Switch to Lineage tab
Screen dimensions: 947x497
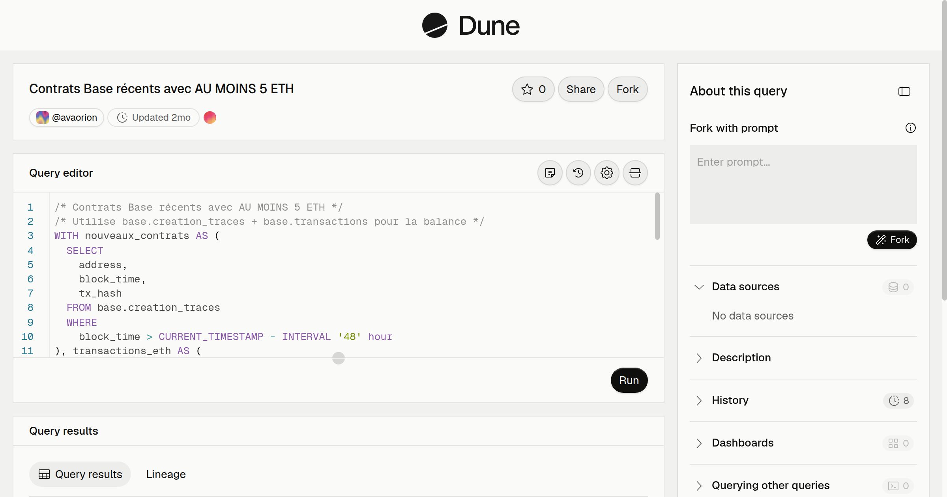166,474
